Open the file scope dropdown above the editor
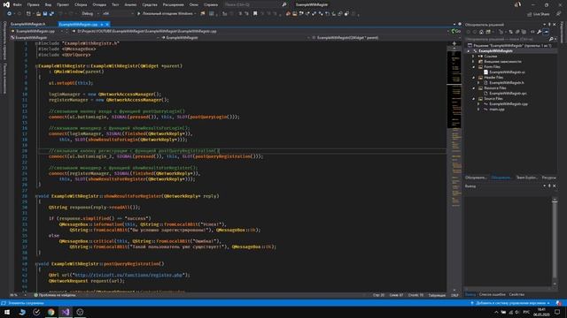Screen dimensions: 567x318 [x=38, y=32]
